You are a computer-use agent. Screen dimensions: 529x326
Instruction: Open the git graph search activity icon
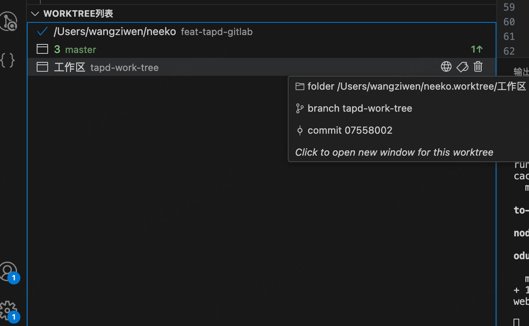pyautogui.click(x=9, y=21)
